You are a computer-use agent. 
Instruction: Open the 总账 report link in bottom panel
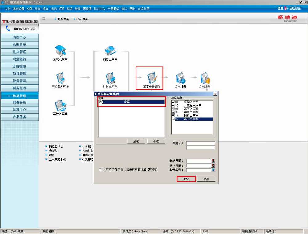tap(51, 155)
